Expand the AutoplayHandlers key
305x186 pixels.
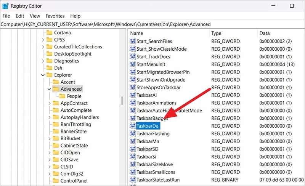point(49,117)
